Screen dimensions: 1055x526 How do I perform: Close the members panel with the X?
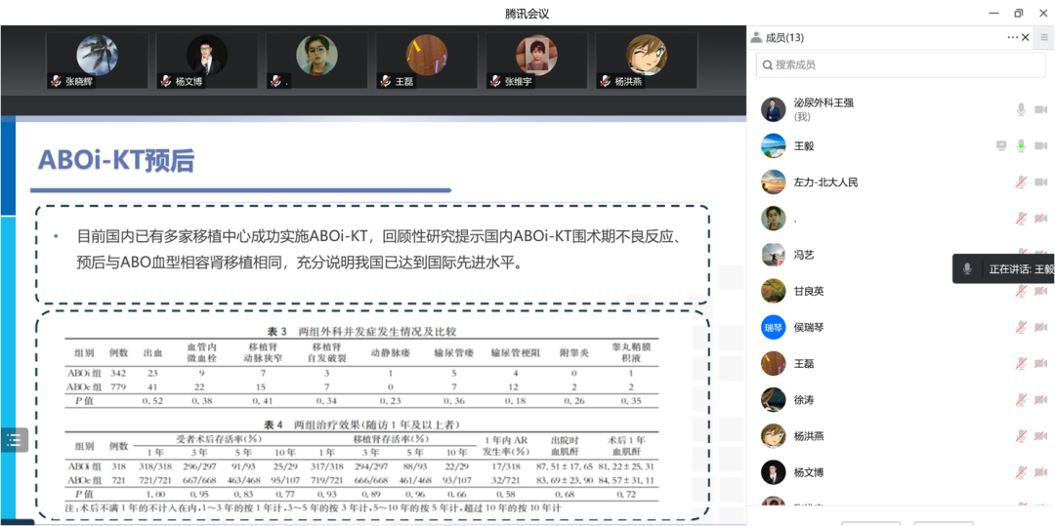click(x=1026, y=38)
